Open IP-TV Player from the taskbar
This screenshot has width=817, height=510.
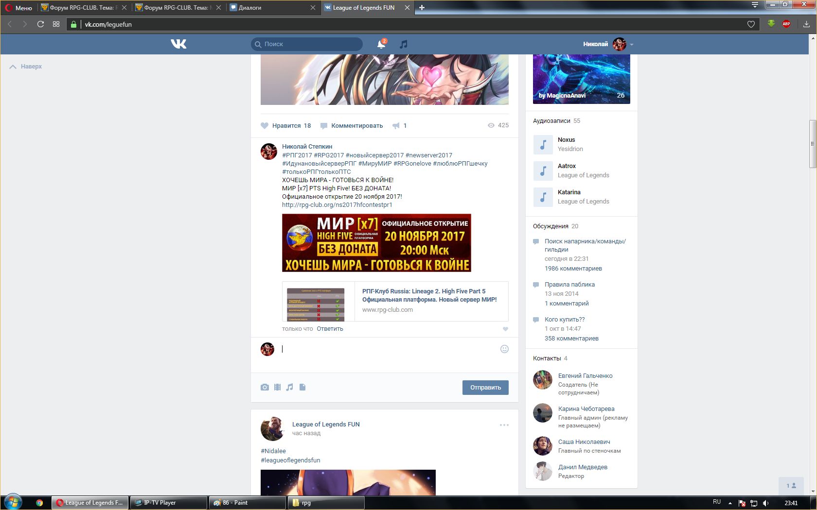[x=168, y=503]
